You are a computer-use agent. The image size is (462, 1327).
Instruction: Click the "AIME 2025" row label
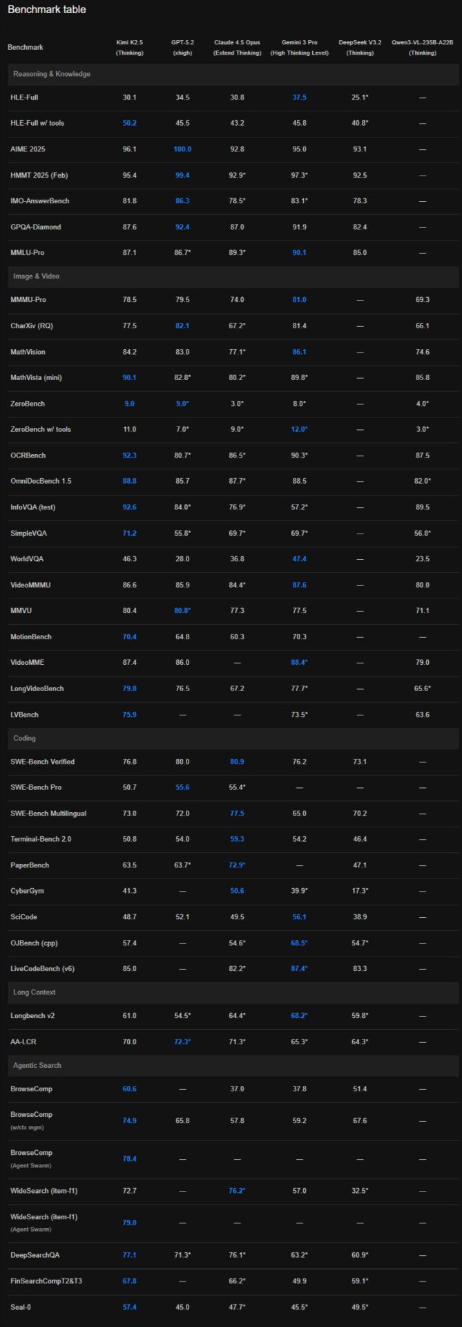coord(28,149)
